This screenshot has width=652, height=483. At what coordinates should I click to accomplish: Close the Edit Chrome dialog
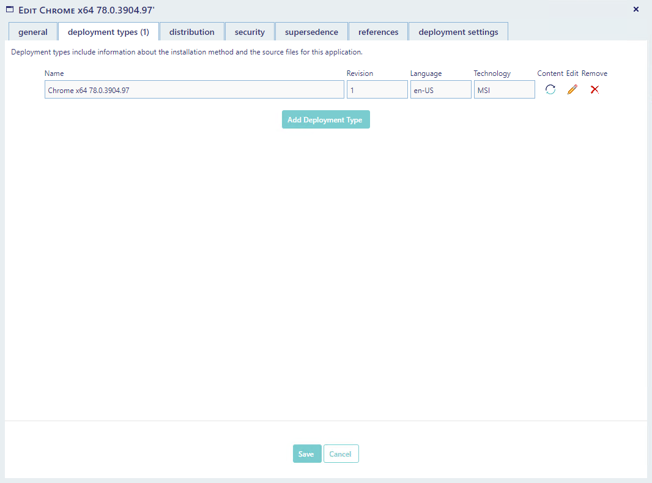635,9
